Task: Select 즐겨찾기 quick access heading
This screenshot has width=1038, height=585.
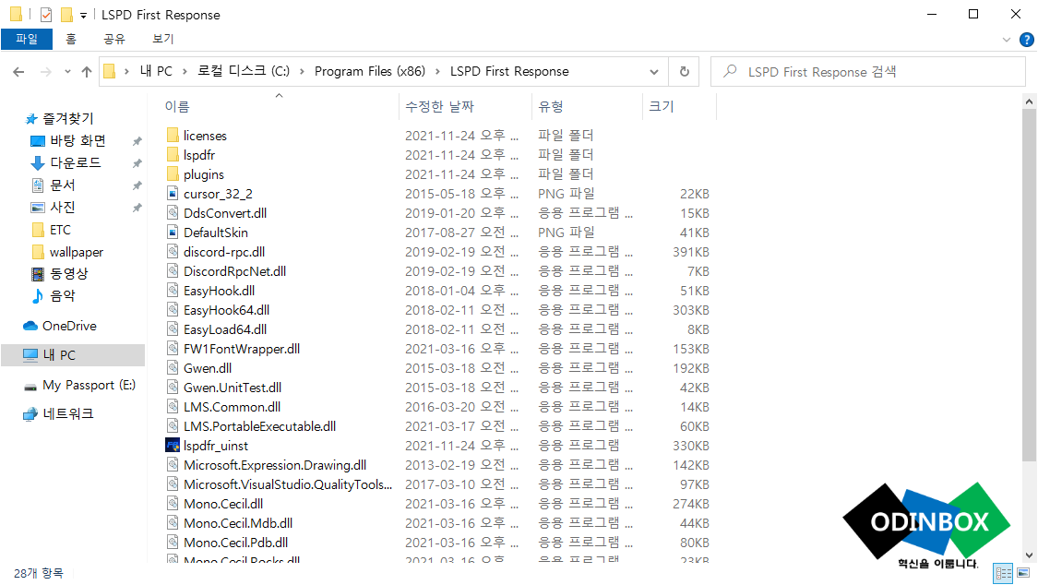Action: (x=68, y=119)
